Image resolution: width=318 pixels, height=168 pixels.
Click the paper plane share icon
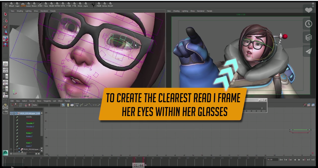point(308,51)
